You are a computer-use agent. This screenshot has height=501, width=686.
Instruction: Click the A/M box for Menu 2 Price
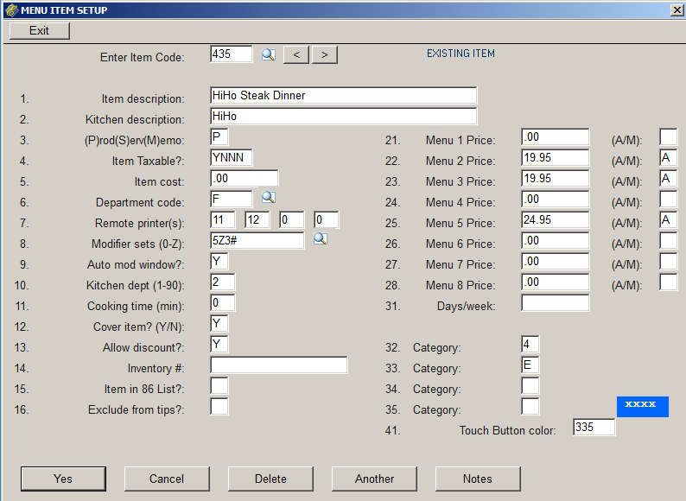tap(668, 157)
